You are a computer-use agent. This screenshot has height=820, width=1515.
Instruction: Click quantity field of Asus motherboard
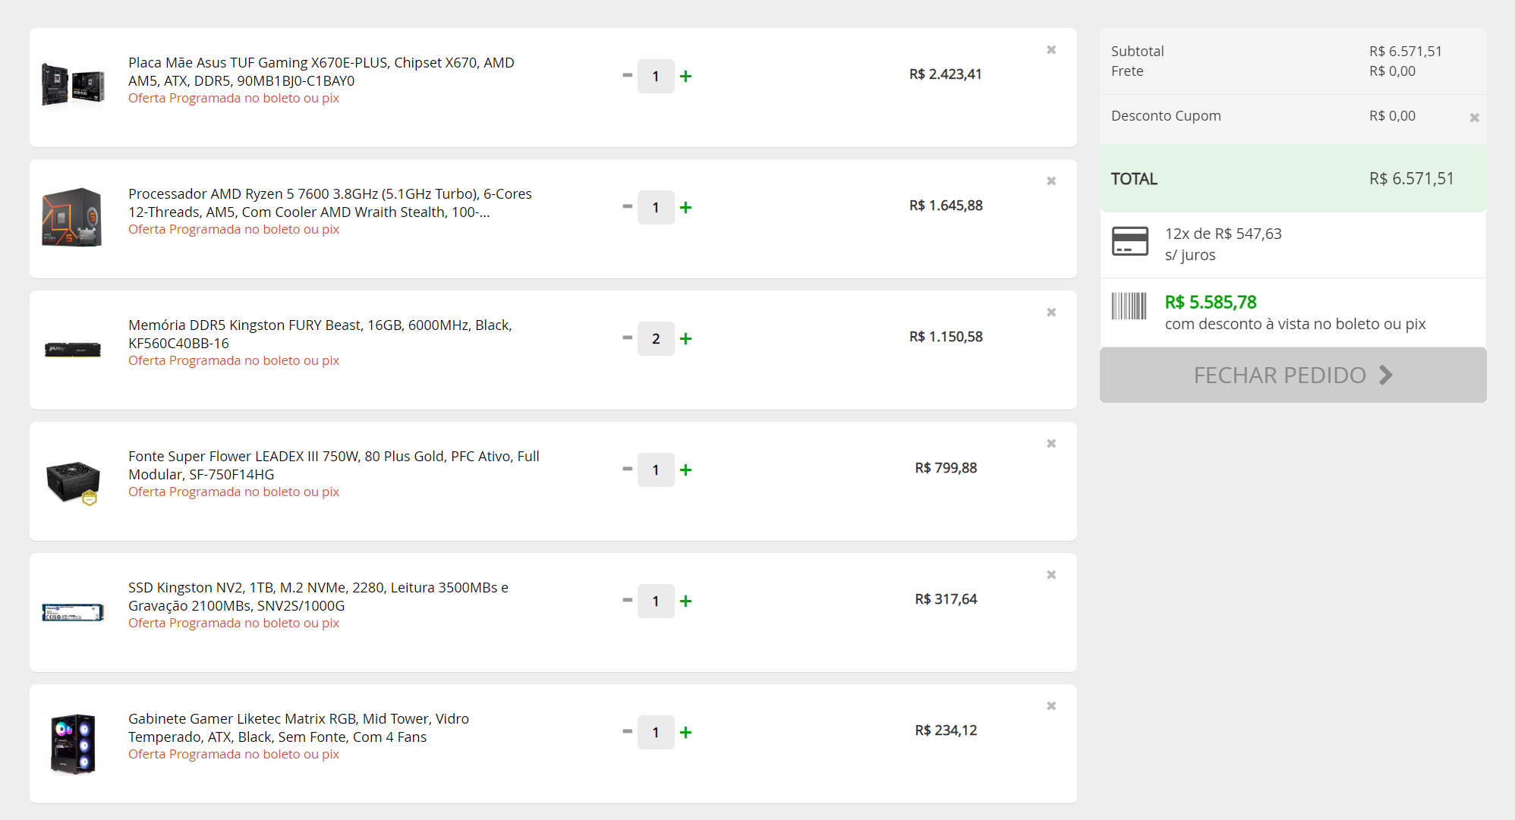pyautogui.click(x=656, y=76)
